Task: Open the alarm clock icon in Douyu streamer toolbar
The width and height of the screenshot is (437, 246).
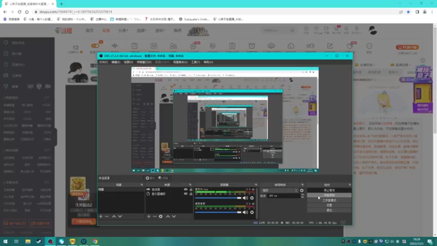Action: [x=252, y=46]
